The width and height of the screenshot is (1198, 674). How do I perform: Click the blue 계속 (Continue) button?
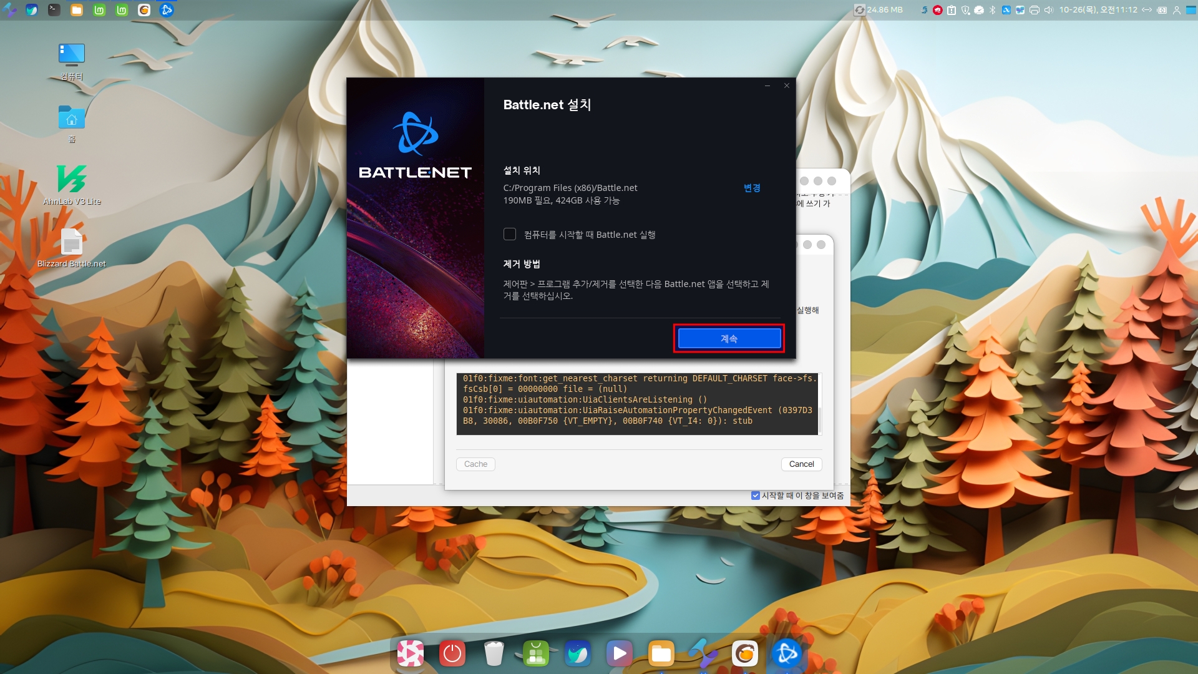(729, 338)
